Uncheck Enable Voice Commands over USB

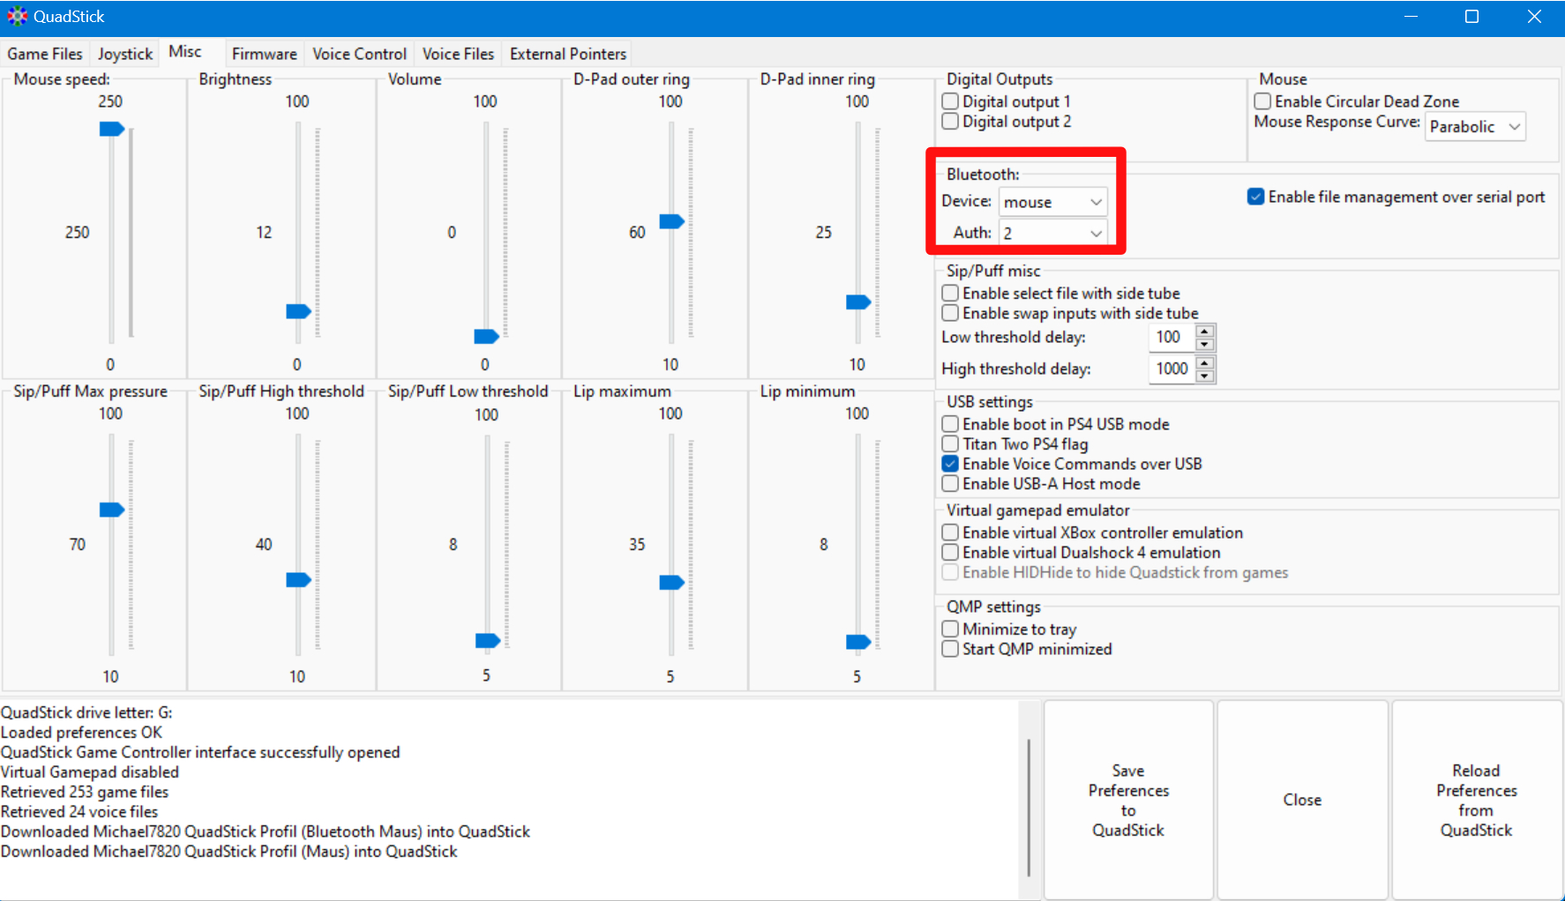tap(951, 464)
